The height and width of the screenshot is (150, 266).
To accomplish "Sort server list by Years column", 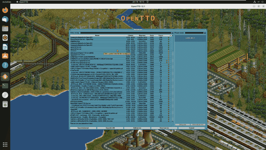I will (161, 35).
